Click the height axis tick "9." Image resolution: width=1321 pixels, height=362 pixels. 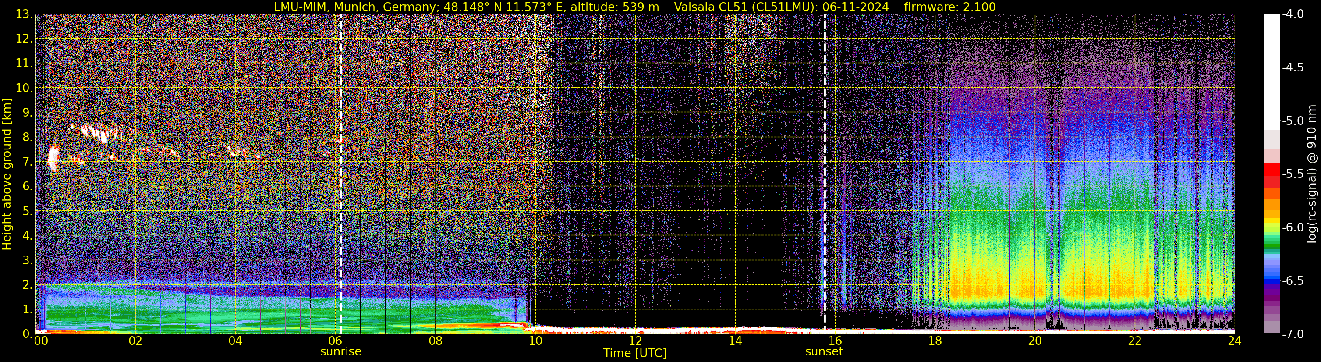pos(28,113)
